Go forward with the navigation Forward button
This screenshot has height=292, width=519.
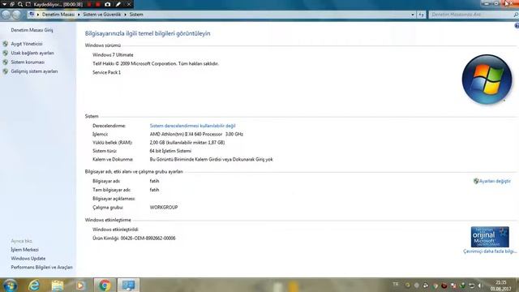[16, 15]
